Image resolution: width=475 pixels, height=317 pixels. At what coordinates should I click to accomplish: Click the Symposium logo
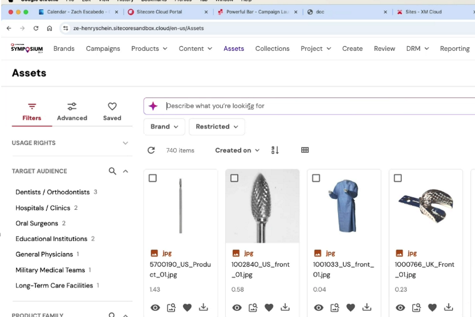(27, 48)
